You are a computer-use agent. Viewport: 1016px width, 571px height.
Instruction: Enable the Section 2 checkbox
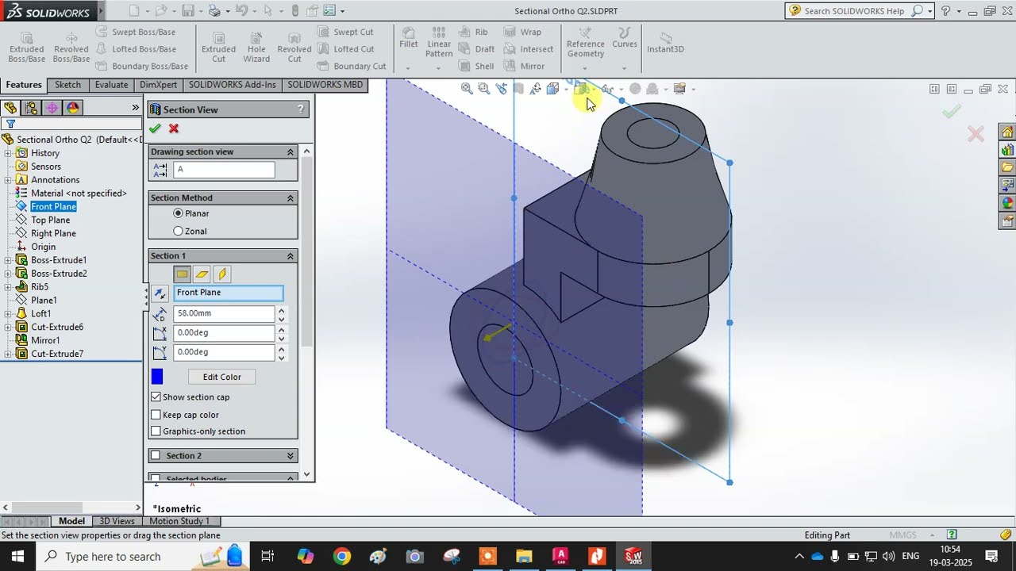[x=156, y=456]
